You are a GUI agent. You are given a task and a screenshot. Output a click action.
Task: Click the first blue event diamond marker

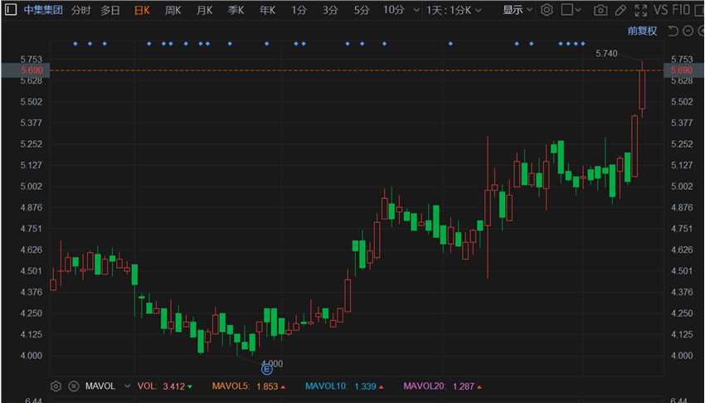(x=75, y=44)
